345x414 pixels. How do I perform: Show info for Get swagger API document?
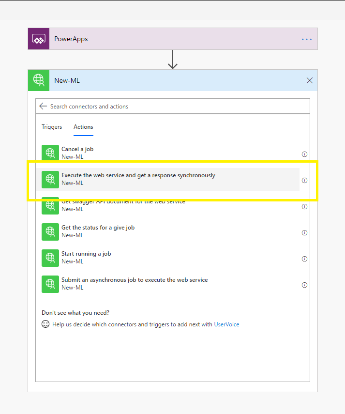(304, 206)
